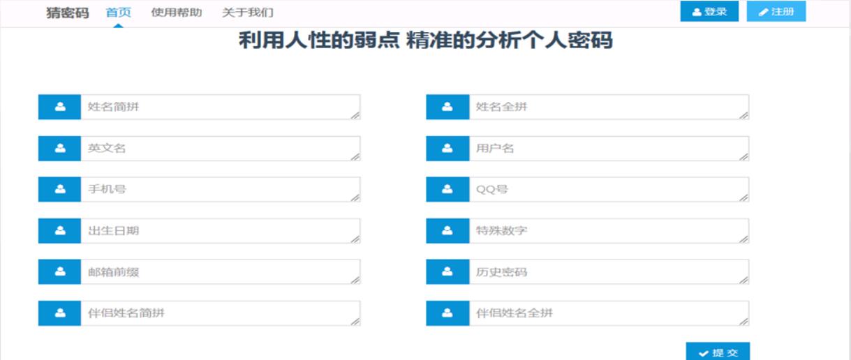851x360 pixels.
Task: Click resize grip of 姓名简拼 textarea
Action: coord(355,114)
